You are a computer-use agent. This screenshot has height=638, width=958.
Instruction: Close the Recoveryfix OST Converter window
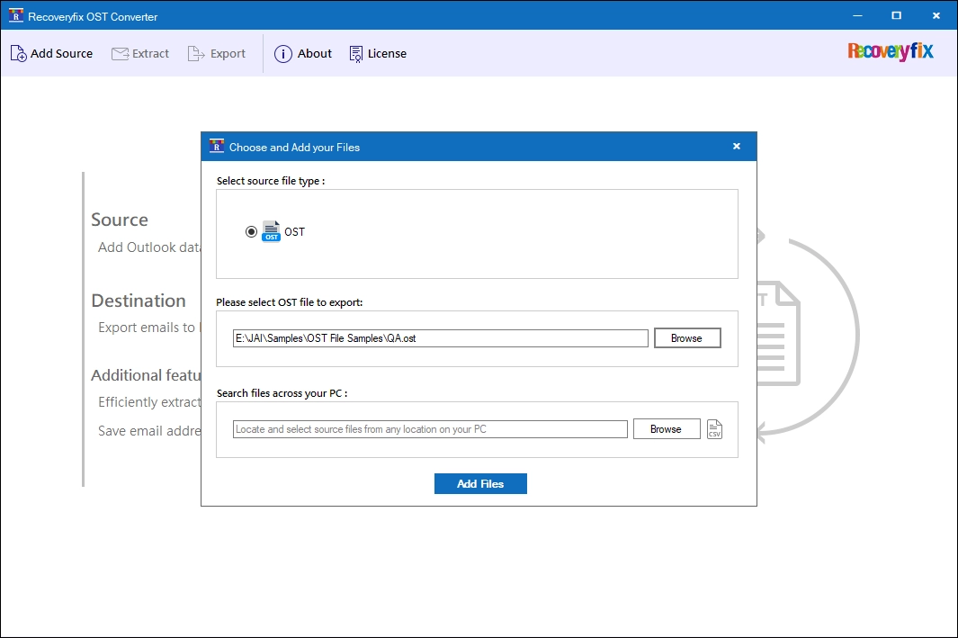(x=936, y=16)
